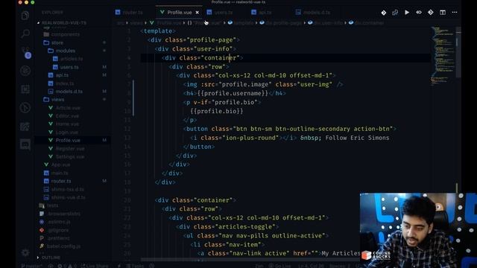Open api.ts in the file tree
Screen dimensions: 477x268
[x=58, y=74]
